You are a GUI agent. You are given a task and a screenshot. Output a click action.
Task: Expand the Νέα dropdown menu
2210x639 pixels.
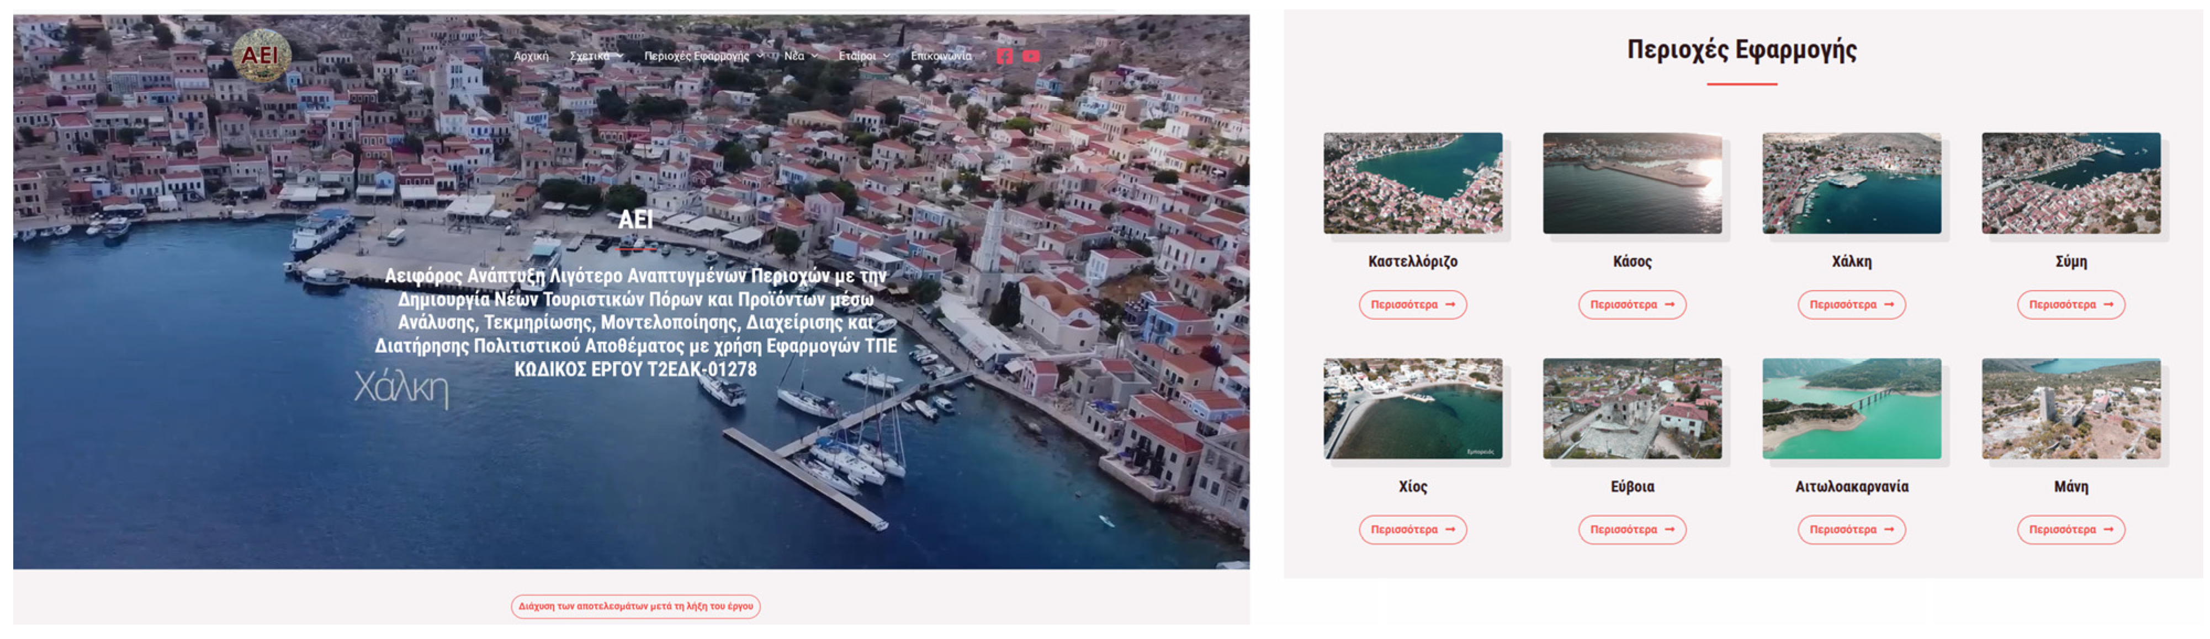(x=801, y=57)
